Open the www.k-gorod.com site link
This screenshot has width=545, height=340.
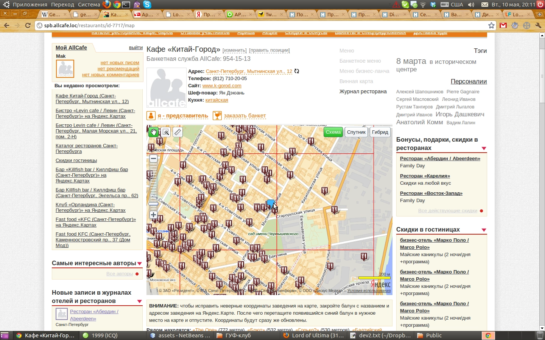pos(222,86)
